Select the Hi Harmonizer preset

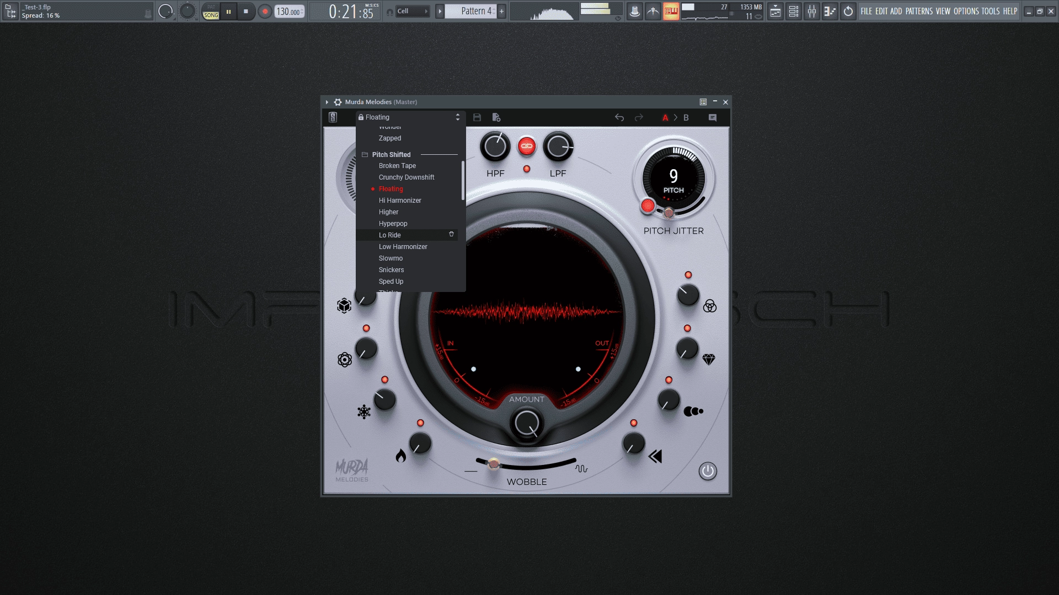coord(400,201)
